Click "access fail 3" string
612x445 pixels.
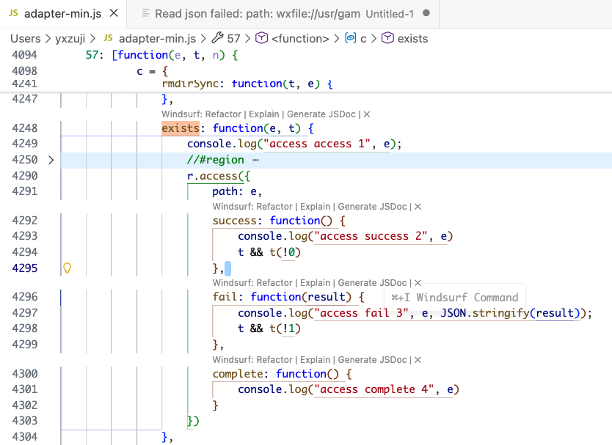(x=361, y=313)
